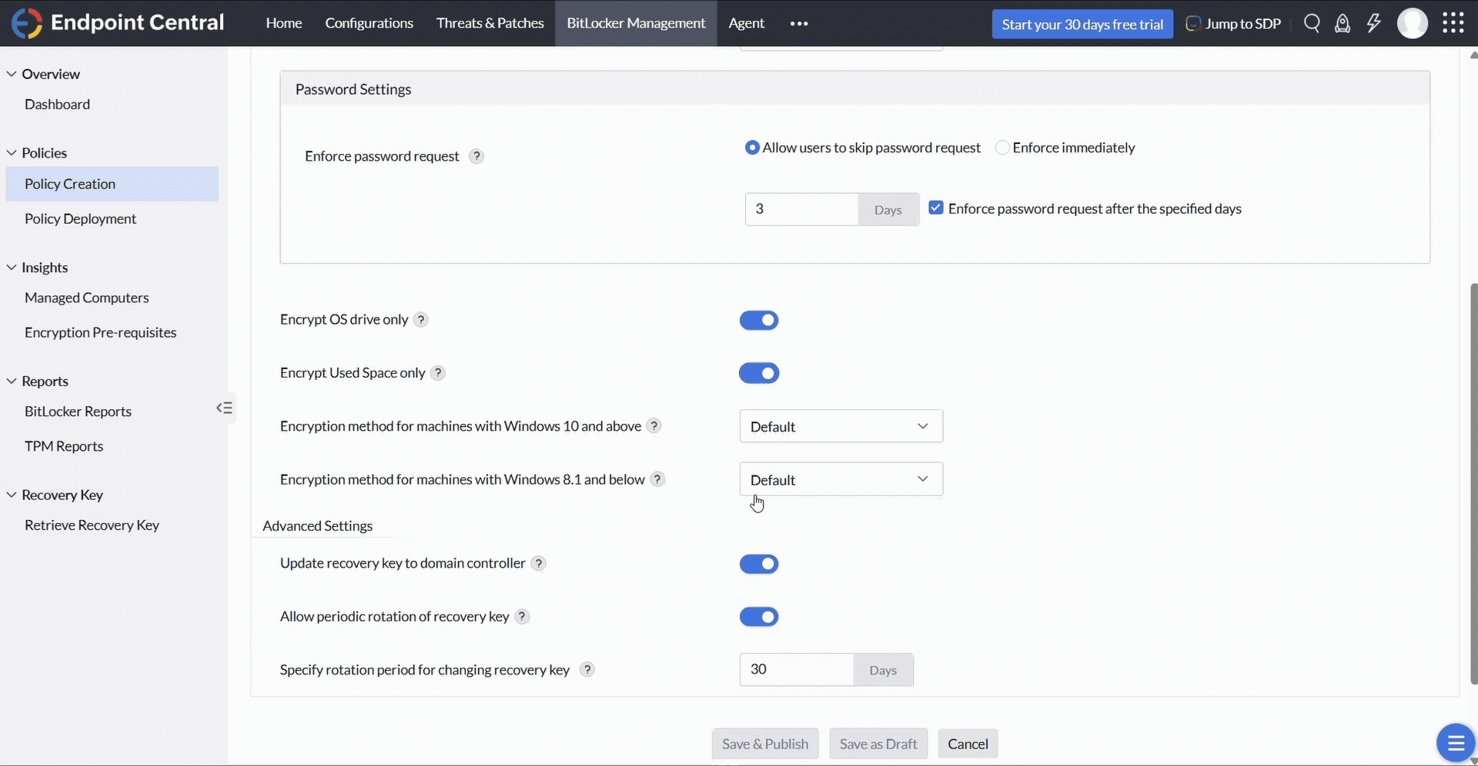
Task: Click Save & Publish button
Action: coord(765,744)
